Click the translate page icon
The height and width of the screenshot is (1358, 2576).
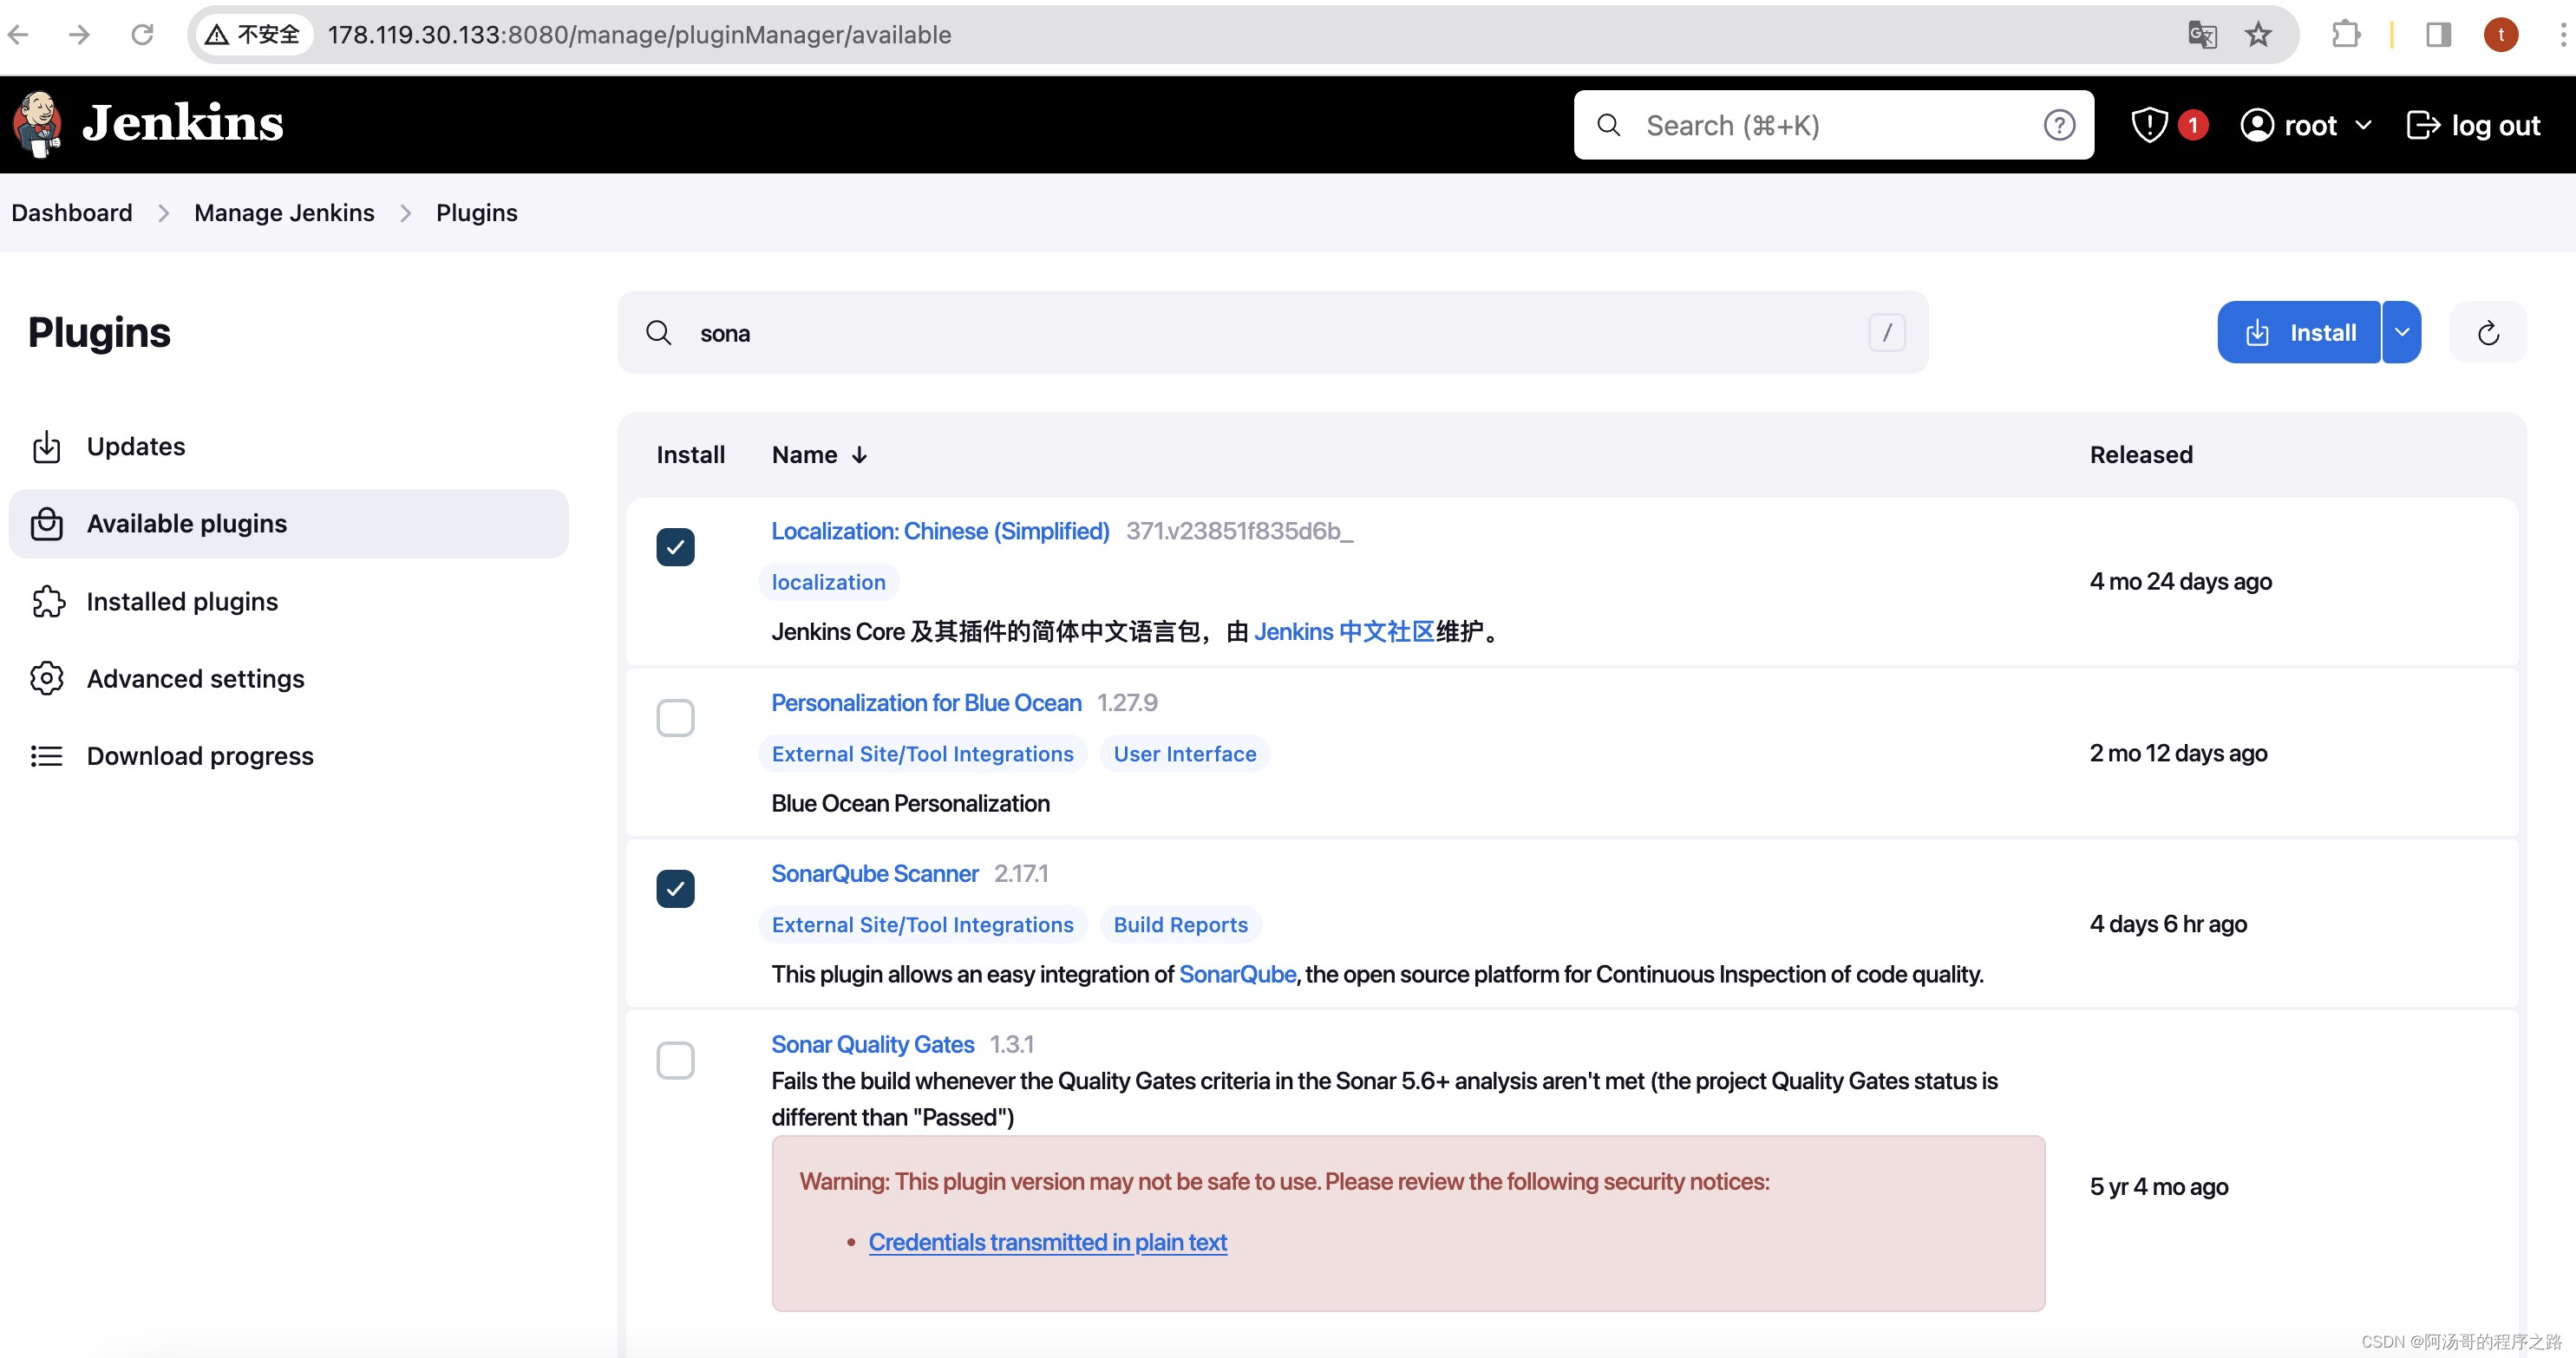click(x=2202, y=35)
